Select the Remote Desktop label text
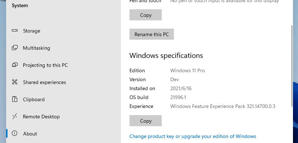The image size is (298, 143). 41,117
